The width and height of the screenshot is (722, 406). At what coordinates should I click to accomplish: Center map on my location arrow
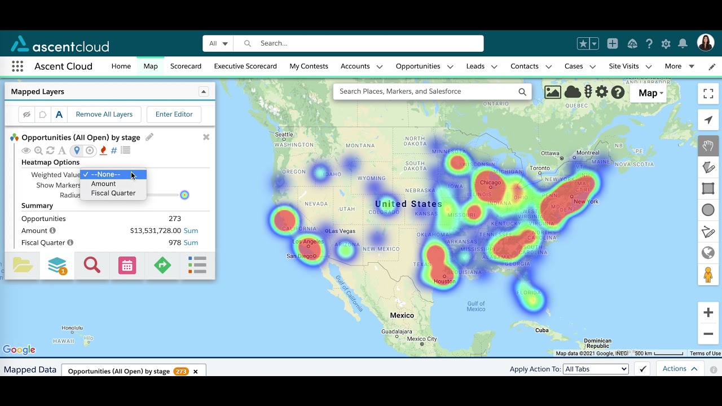coord(708,120)
